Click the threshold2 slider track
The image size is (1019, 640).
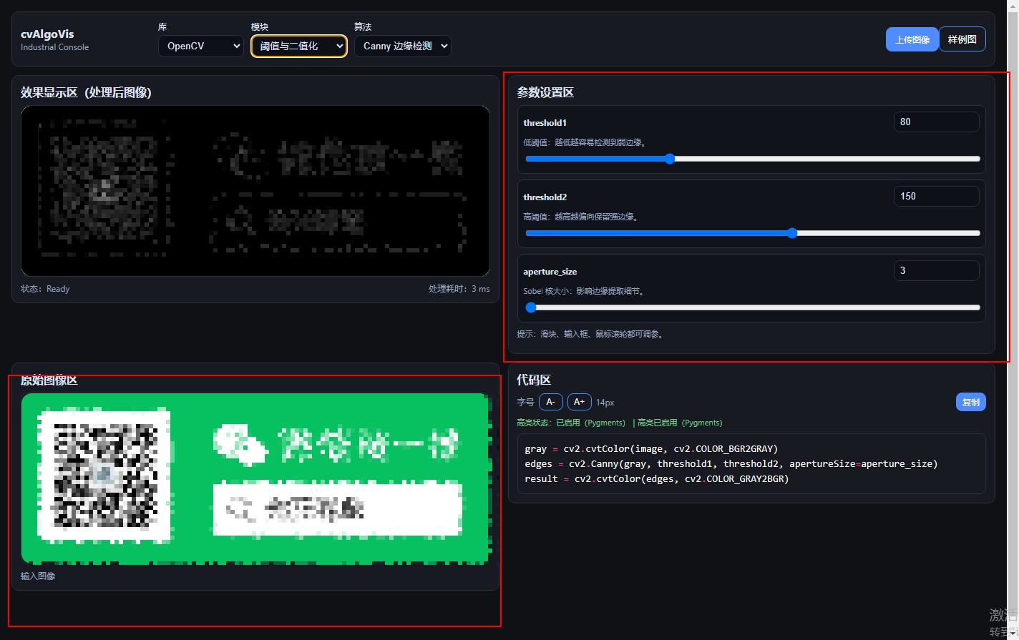pyautogui.click(x=753, y=233)
